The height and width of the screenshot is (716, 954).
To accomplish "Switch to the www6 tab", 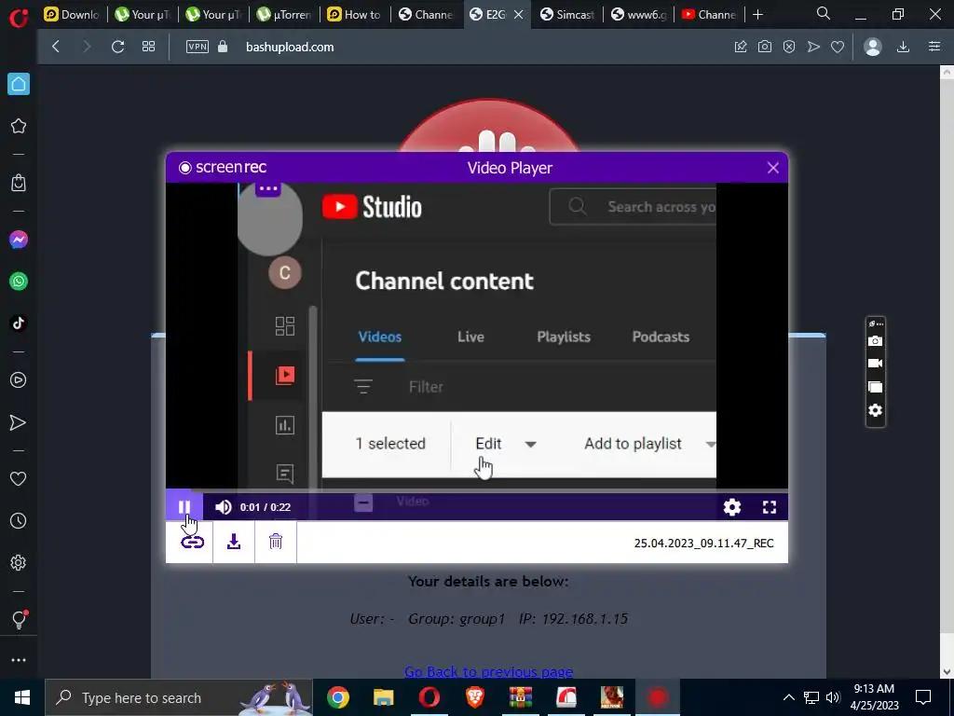I will 639,15.
